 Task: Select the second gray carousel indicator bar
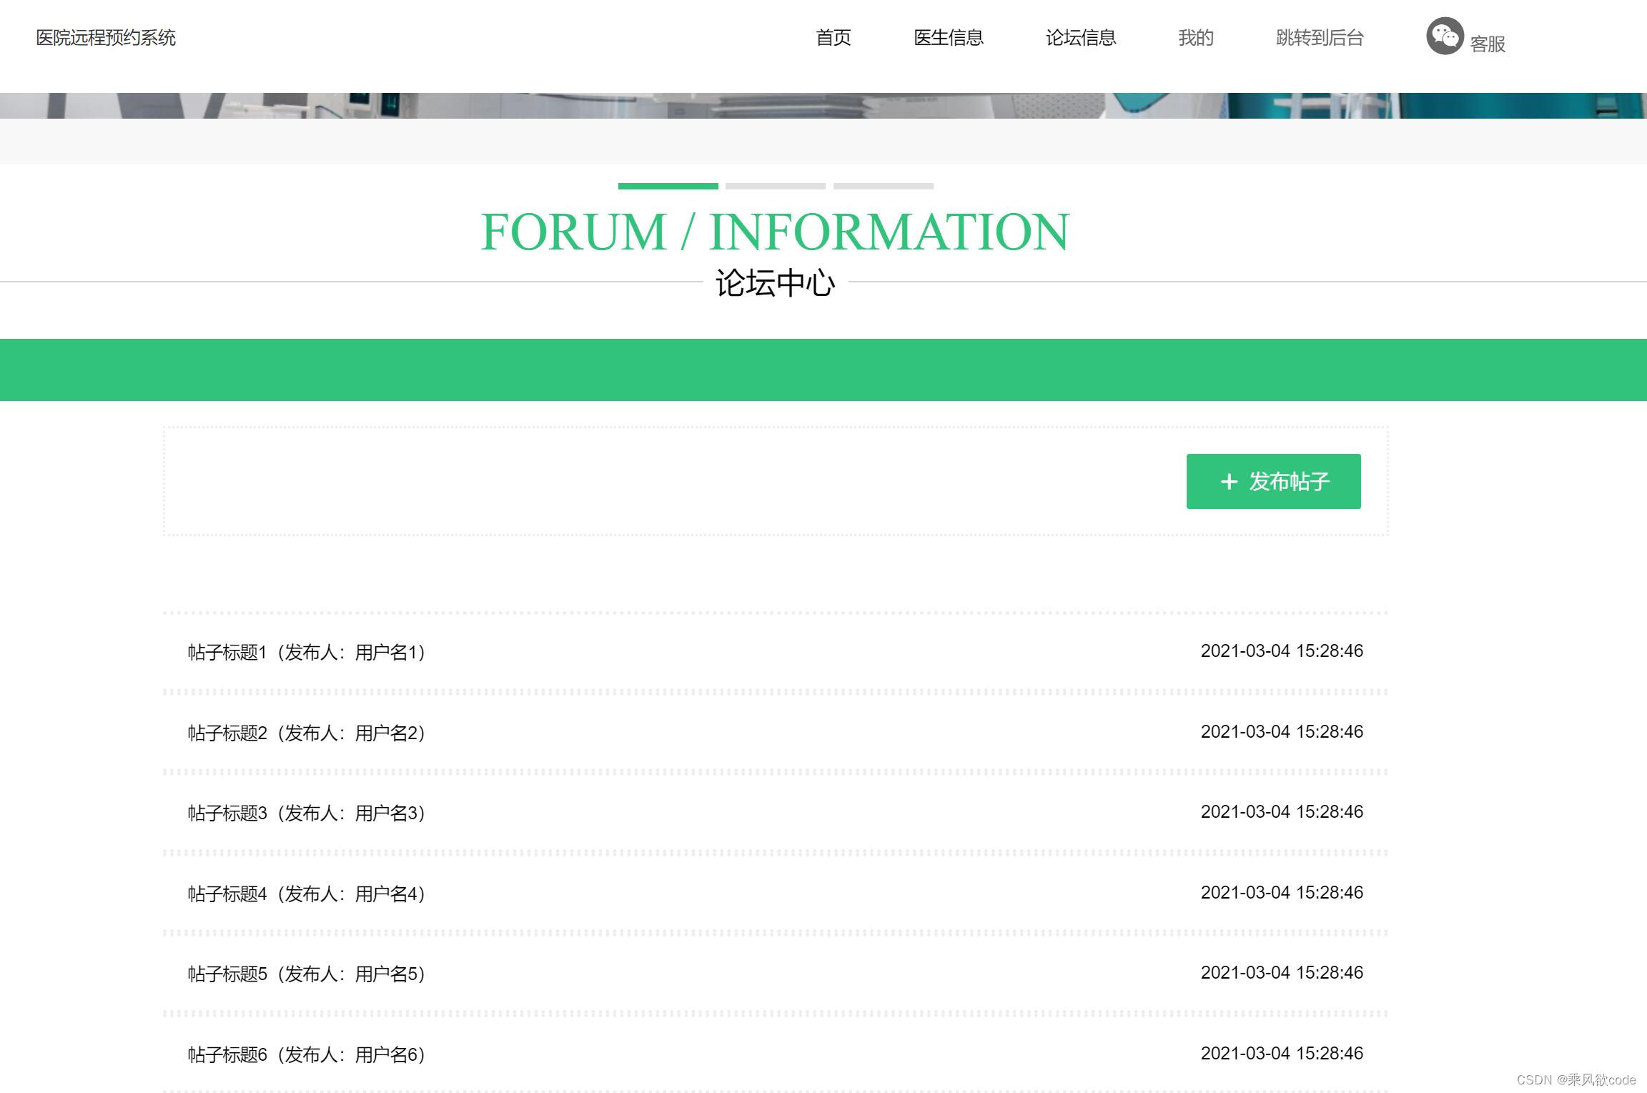point(776,186)
